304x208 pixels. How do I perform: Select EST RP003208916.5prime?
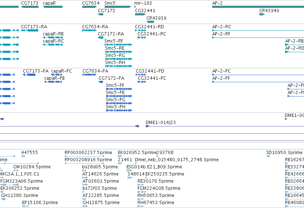(88, 160)
